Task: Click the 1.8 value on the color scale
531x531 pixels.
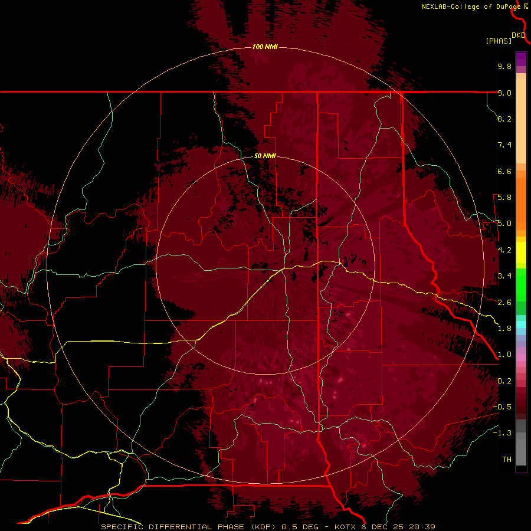Action: pos(504,329)
